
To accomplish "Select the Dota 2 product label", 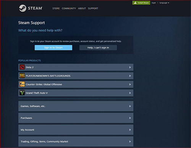I will [x=30, y=67].
